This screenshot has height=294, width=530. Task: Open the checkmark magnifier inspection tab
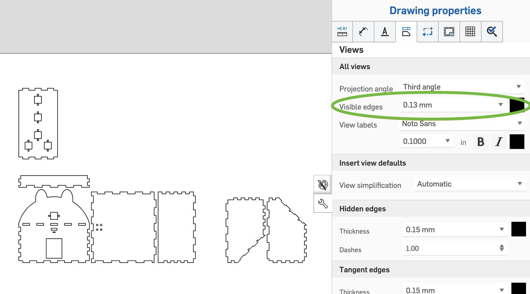(x=492, y=31)
